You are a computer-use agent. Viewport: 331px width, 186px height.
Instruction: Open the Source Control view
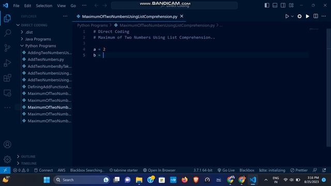coord(7,48)
